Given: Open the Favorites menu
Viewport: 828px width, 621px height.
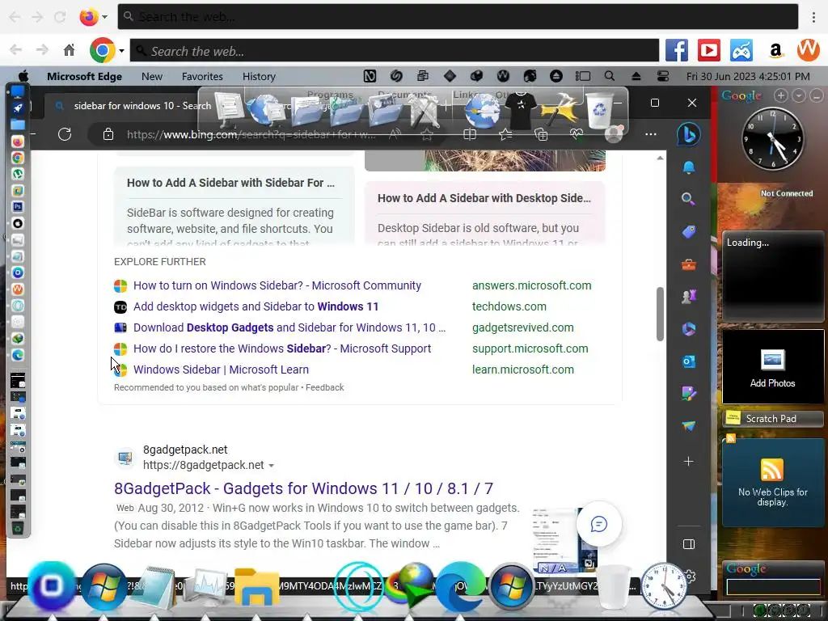Looking at the screenshot, I should point(202,76).
